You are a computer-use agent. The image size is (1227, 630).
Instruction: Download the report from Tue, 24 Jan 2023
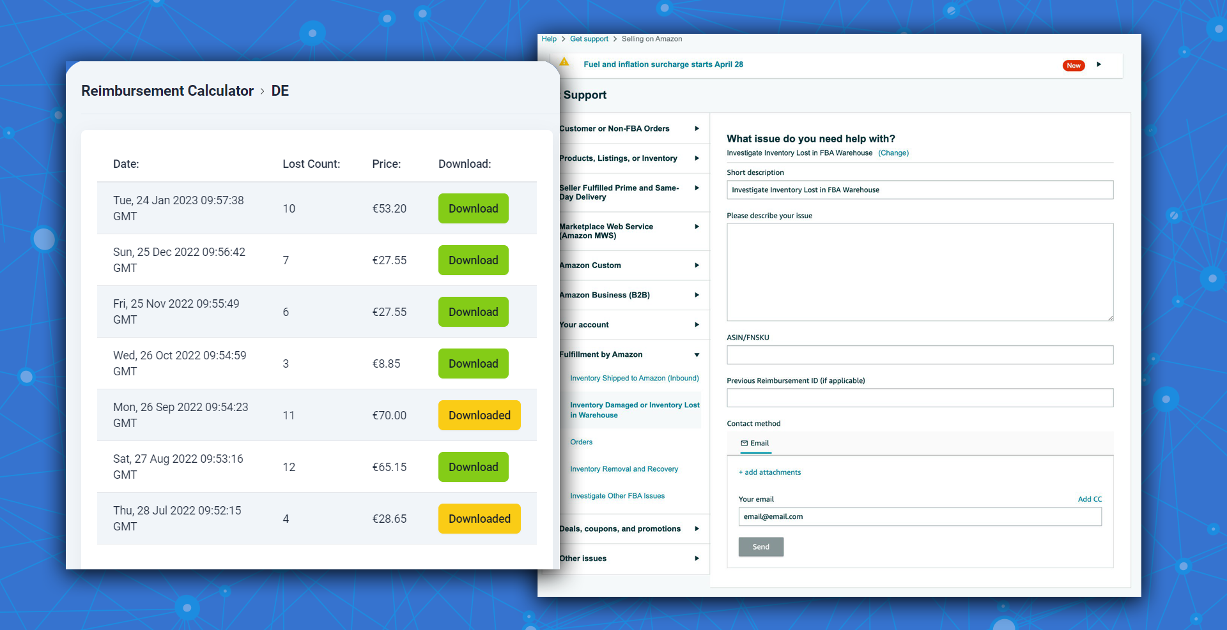pos(473,208)
